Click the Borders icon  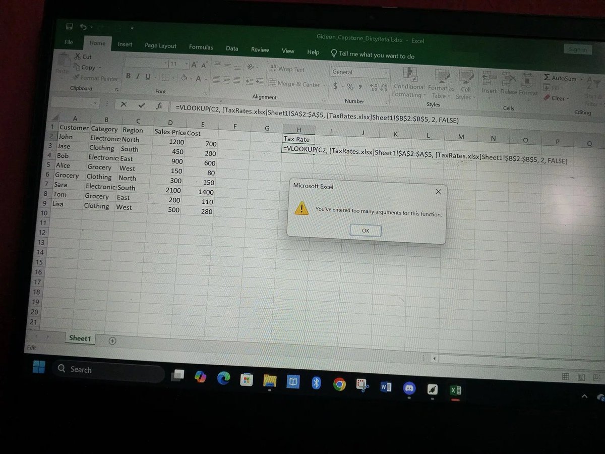click(x=166, y=78)
